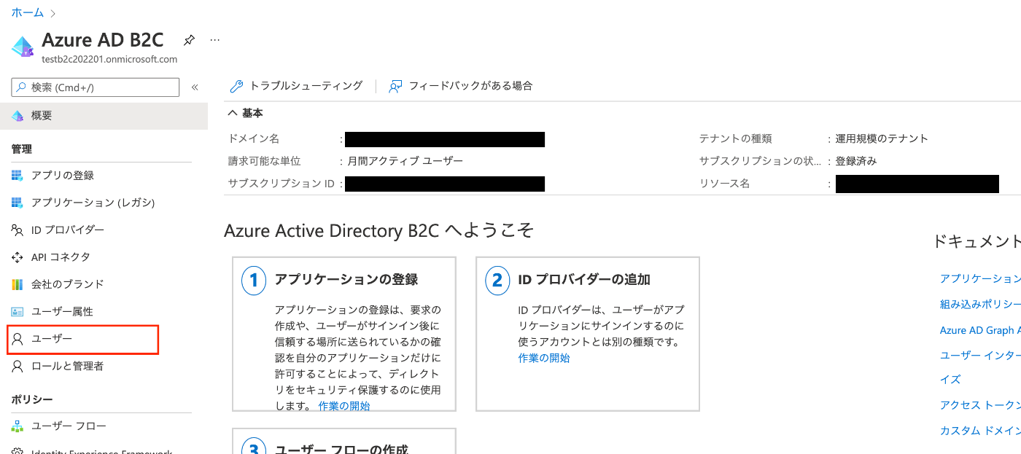This screenshot has width=1021, height=454.
Task: Click the ID プロバイダー people icon
Action: pyautogui.click(x=18, y=230)
